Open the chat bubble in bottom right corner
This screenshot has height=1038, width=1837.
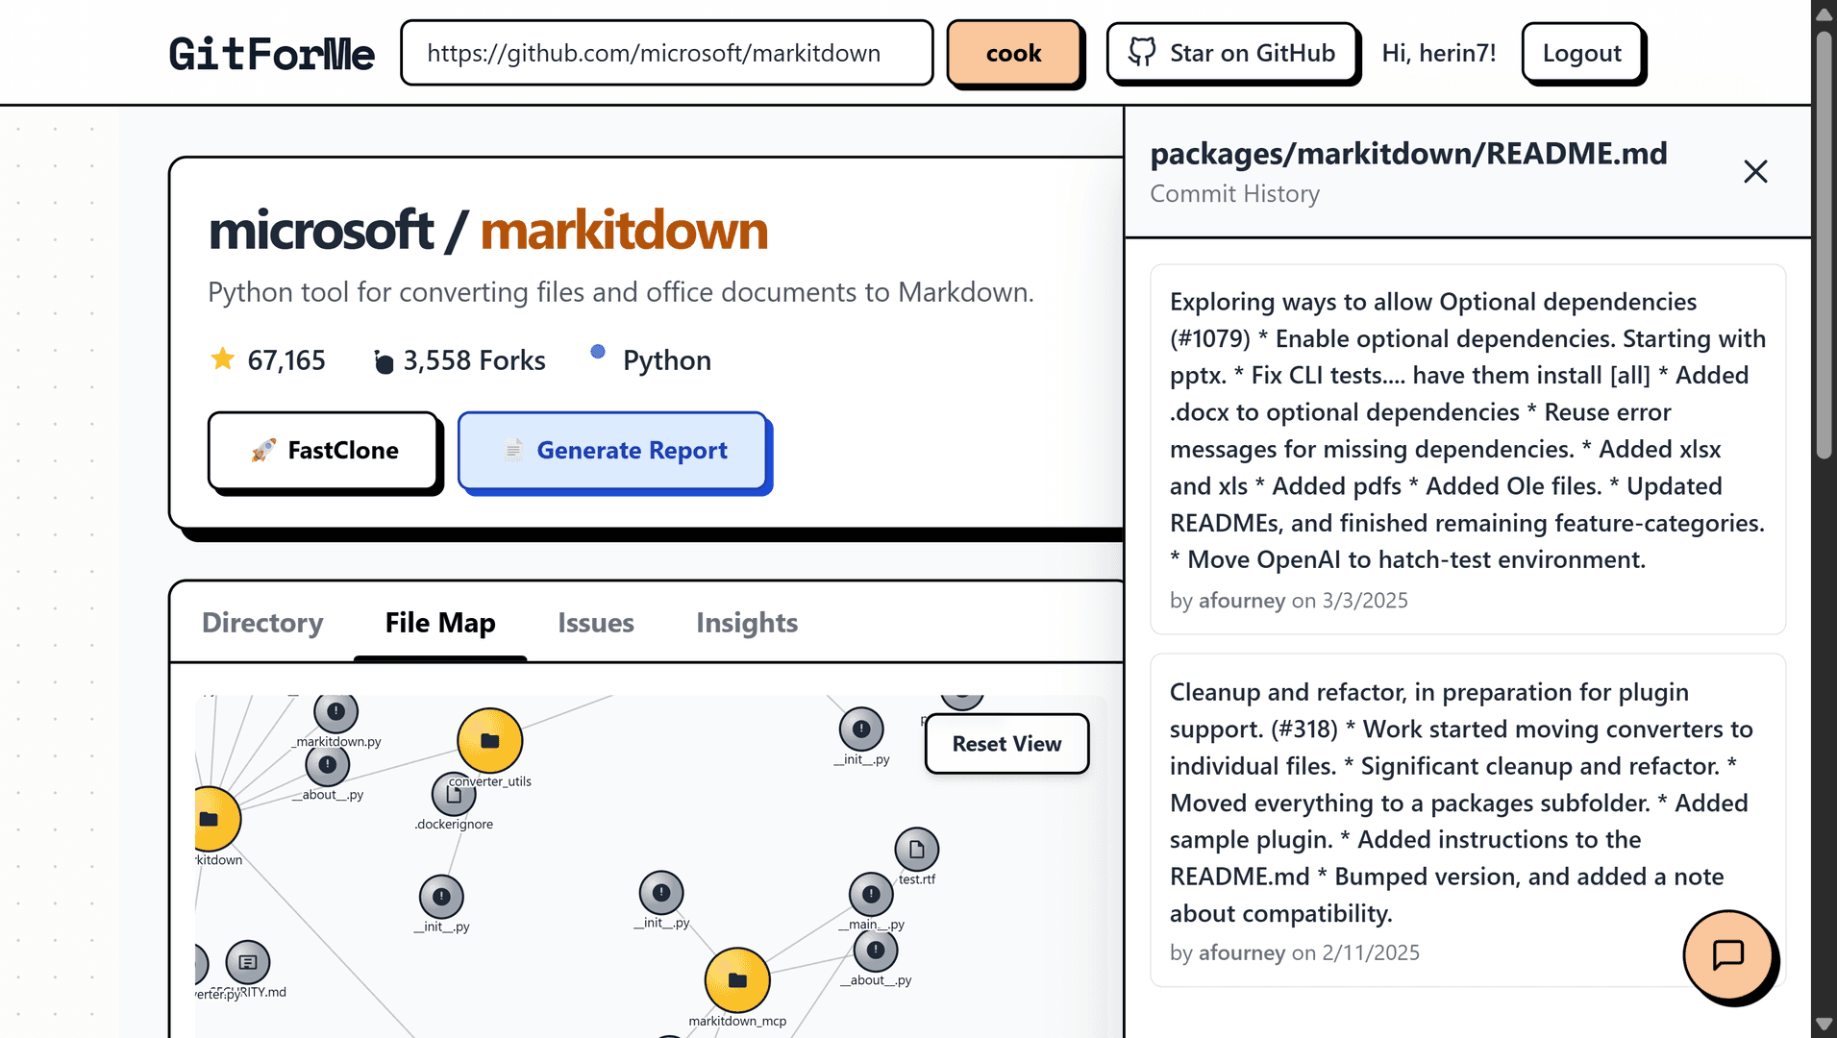(x=1728, y=957)
